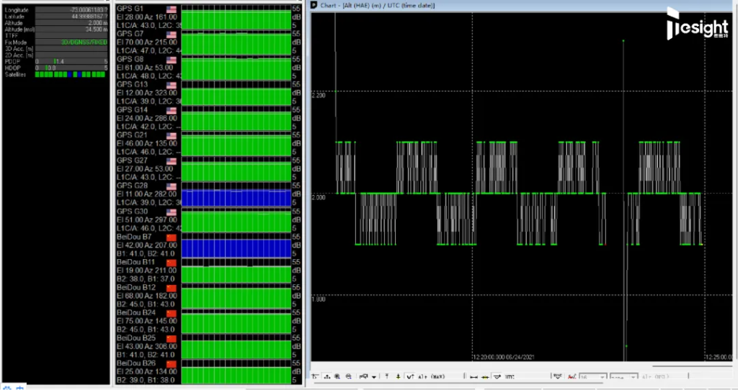738x390 pixels.
Task: Click the US flag on GPS G28 row
Action: pyautogui.click(x=172, y=186)
